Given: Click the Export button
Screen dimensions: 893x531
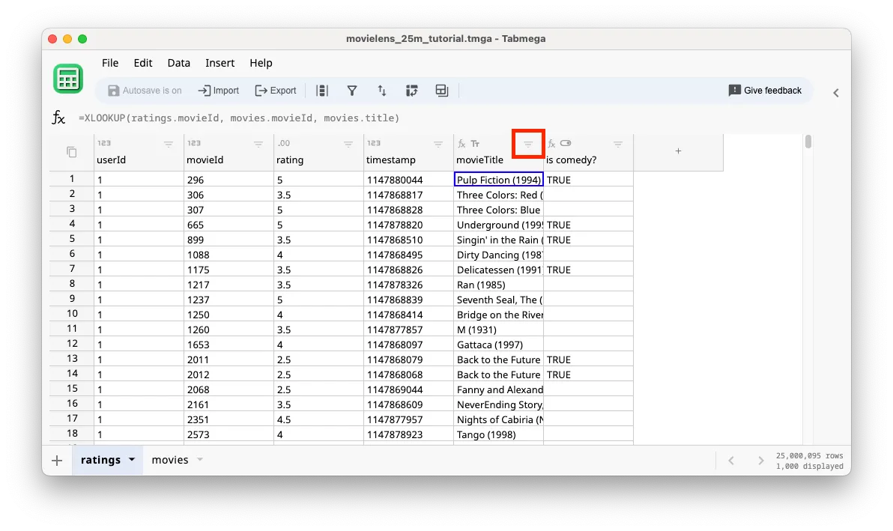Looking at the screenshot, I should coord(276,90).
